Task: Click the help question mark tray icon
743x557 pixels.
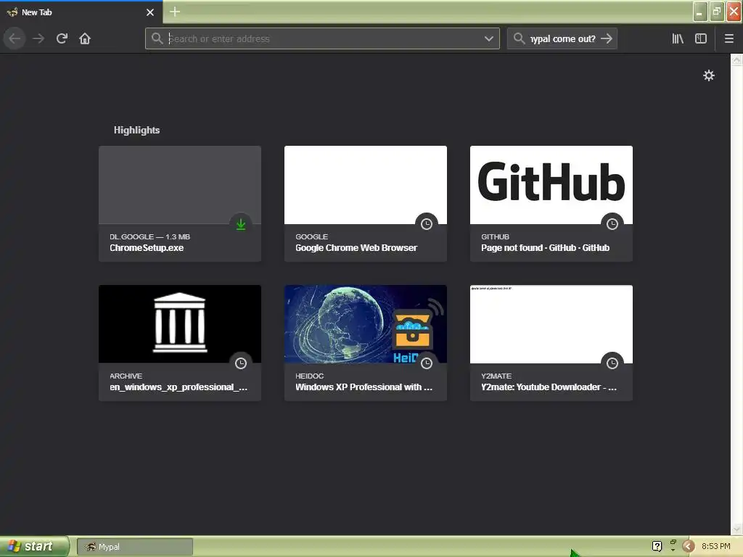Action: click(x=657, y=546)
